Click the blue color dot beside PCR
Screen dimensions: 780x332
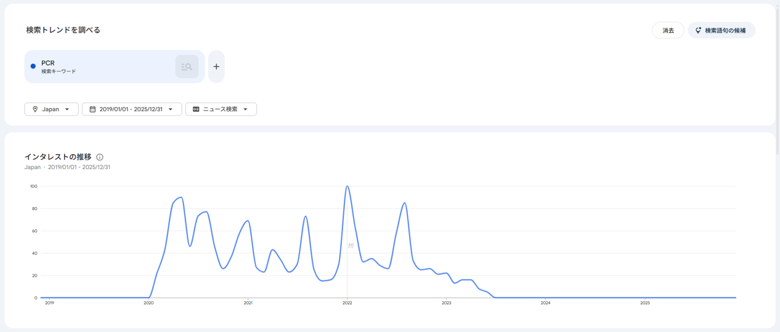point(33,66)
